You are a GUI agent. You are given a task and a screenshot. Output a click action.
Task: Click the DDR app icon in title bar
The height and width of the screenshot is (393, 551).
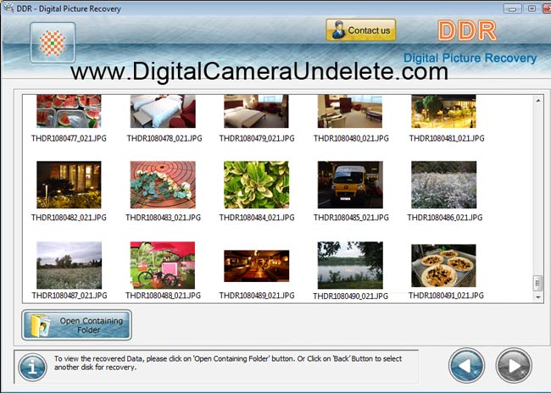(x=8, y=8)
